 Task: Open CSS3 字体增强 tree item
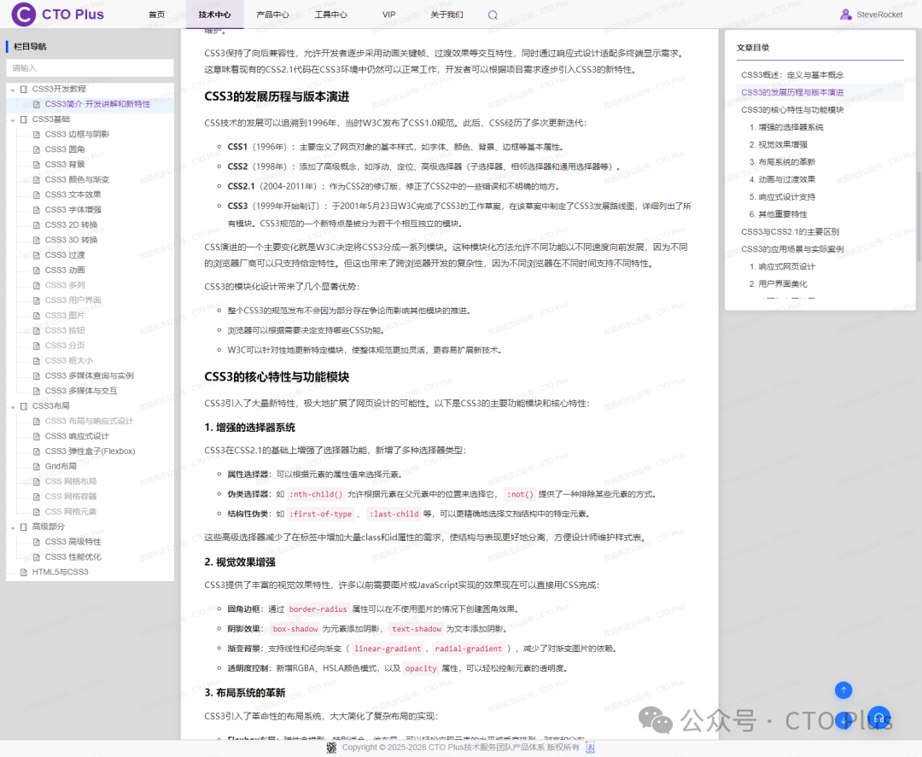coord(73,210)
